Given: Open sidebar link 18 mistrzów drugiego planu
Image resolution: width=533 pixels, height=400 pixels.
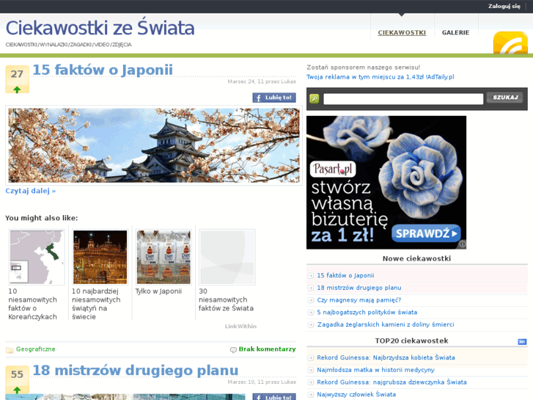Looking at the screenshot, I should click(359, 288).
